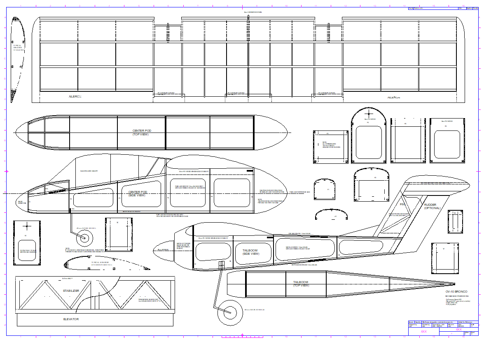Click the Sheet cell in title block
The image size is (484, 342).
point(474,333)
